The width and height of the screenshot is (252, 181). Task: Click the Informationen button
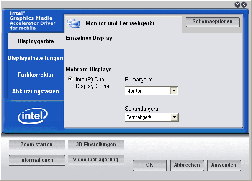click(37, 160)
